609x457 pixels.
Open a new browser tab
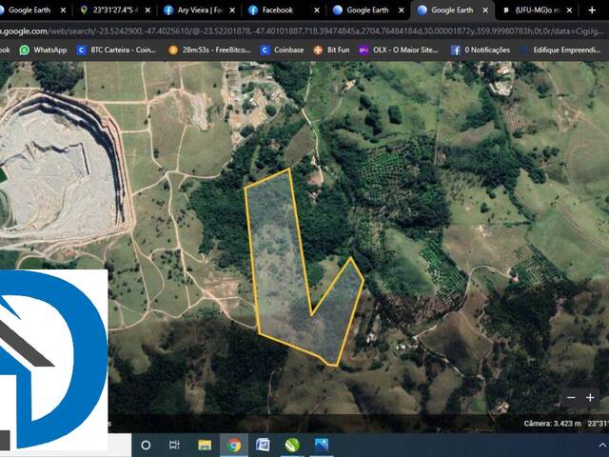click(592, 10)
